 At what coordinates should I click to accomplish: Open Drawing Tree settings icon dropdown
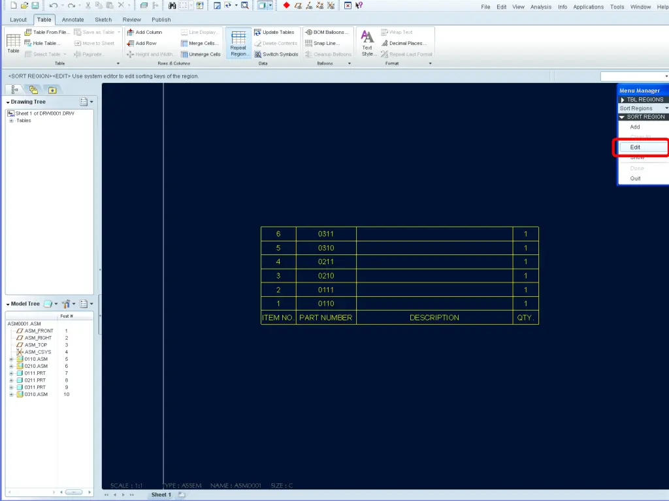tap(86, 102)
